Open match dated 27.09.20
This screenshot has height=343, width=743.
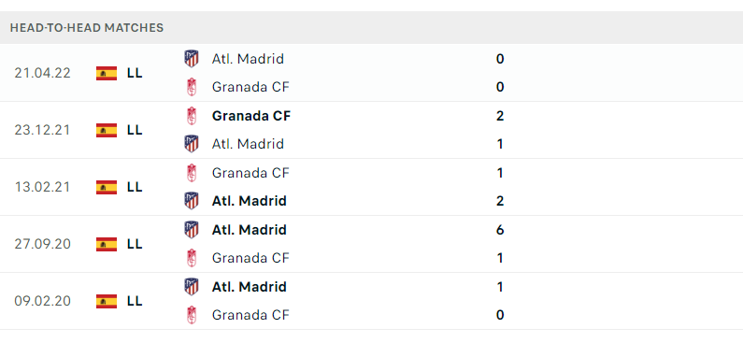(x=372, y=244)
